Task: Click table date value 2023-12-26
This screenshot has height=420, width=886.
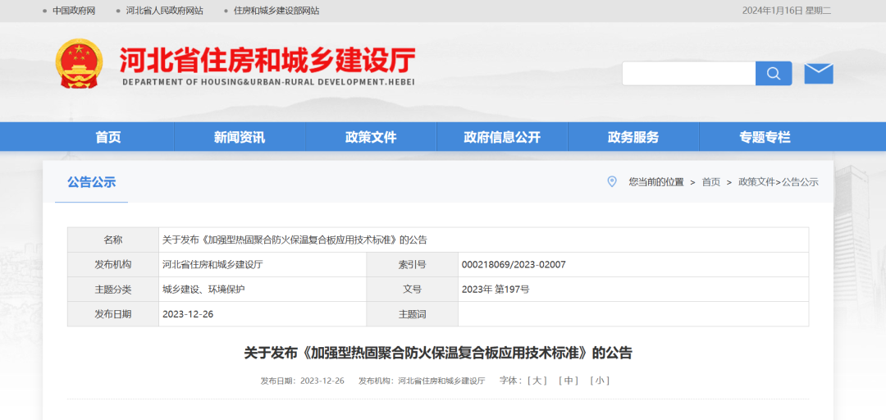Action: 188,314
